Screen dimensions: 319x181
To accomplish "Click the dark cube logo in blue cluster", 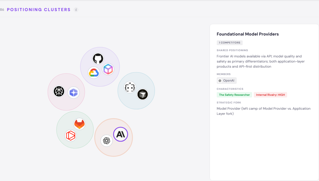I will point(143,94).
